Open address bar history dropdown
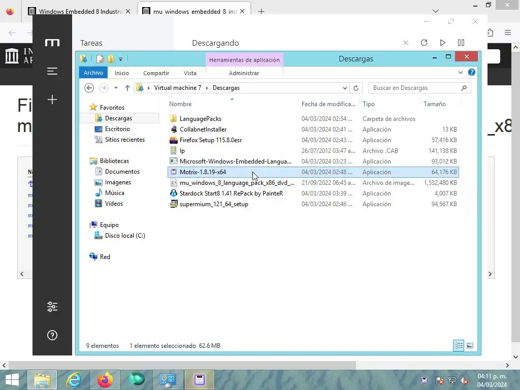 tap(345, 88)
